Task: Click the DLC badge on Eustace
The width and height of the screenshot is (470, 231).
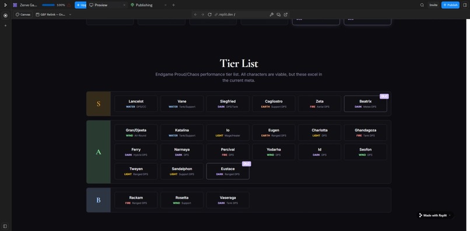Action: pyautogui.click(x=247, y=164)
